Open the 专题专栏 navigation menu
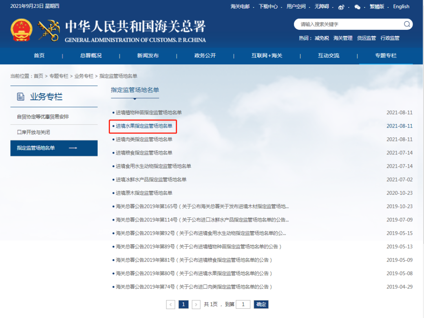The width and height of the screenshot is (424, 318). pos(386,56)
